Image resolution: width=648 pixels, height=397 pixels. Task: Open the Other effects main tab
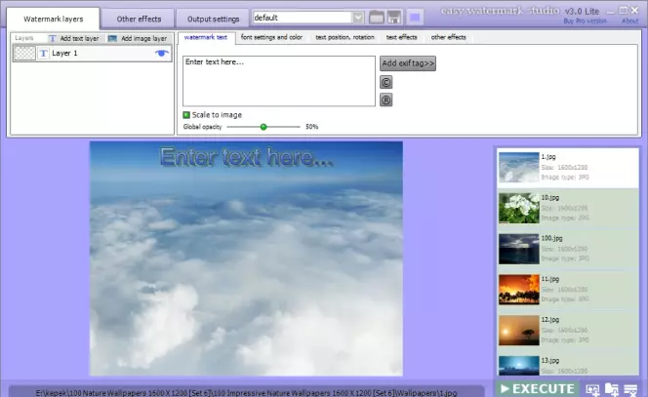(x=139, y=19)
